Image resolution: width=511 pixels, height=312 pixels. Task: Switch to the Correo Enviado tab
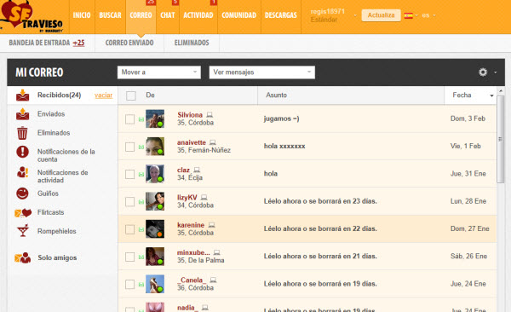[x=129, y=43]
